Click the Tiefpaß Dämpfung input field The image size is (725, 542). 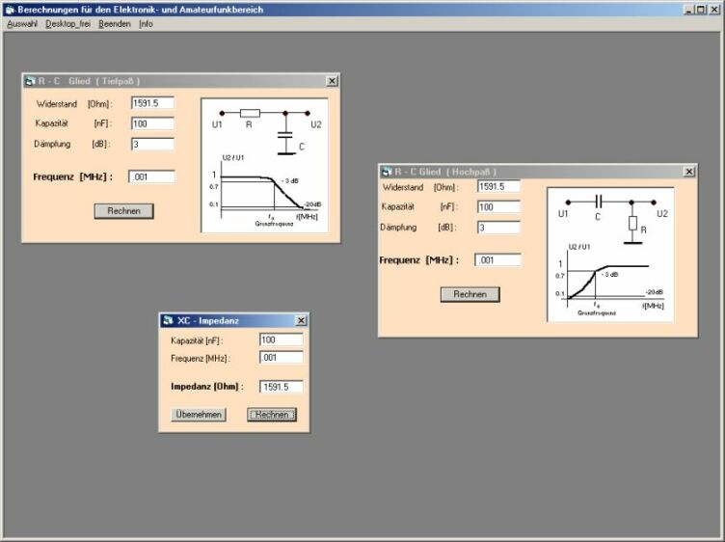pos(152,144)
